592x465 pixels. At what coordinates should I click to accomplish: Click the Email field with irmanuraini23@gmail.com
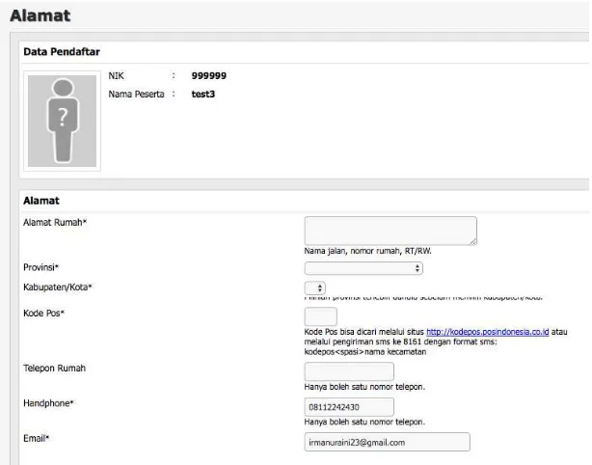coord(387,442)
